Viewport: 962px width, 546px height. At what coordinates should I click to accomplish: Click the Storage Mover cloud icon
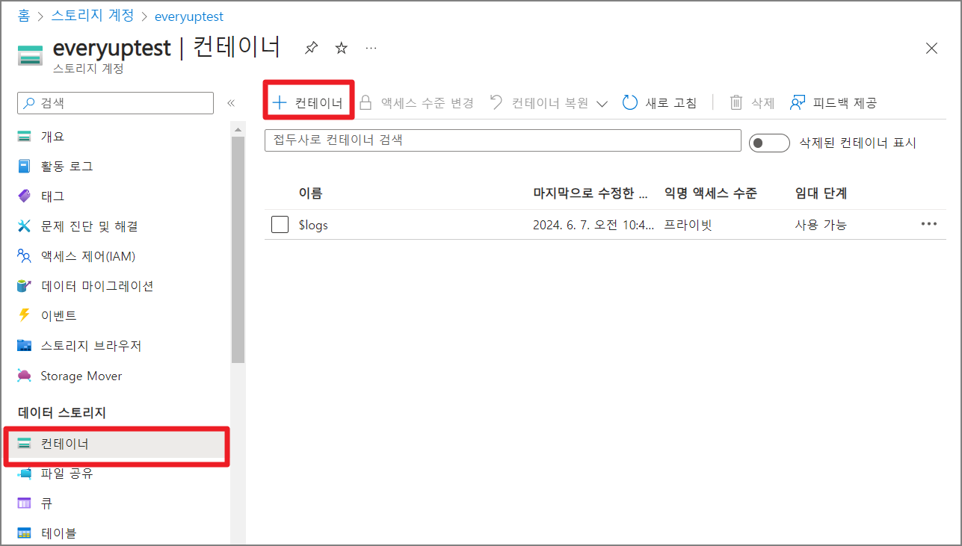(x=25, y=375)
